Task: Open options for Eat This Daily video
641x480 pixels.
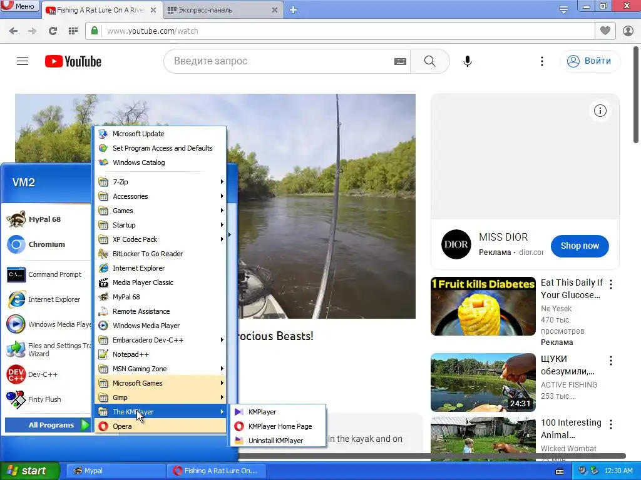Action: click(611, 284)
